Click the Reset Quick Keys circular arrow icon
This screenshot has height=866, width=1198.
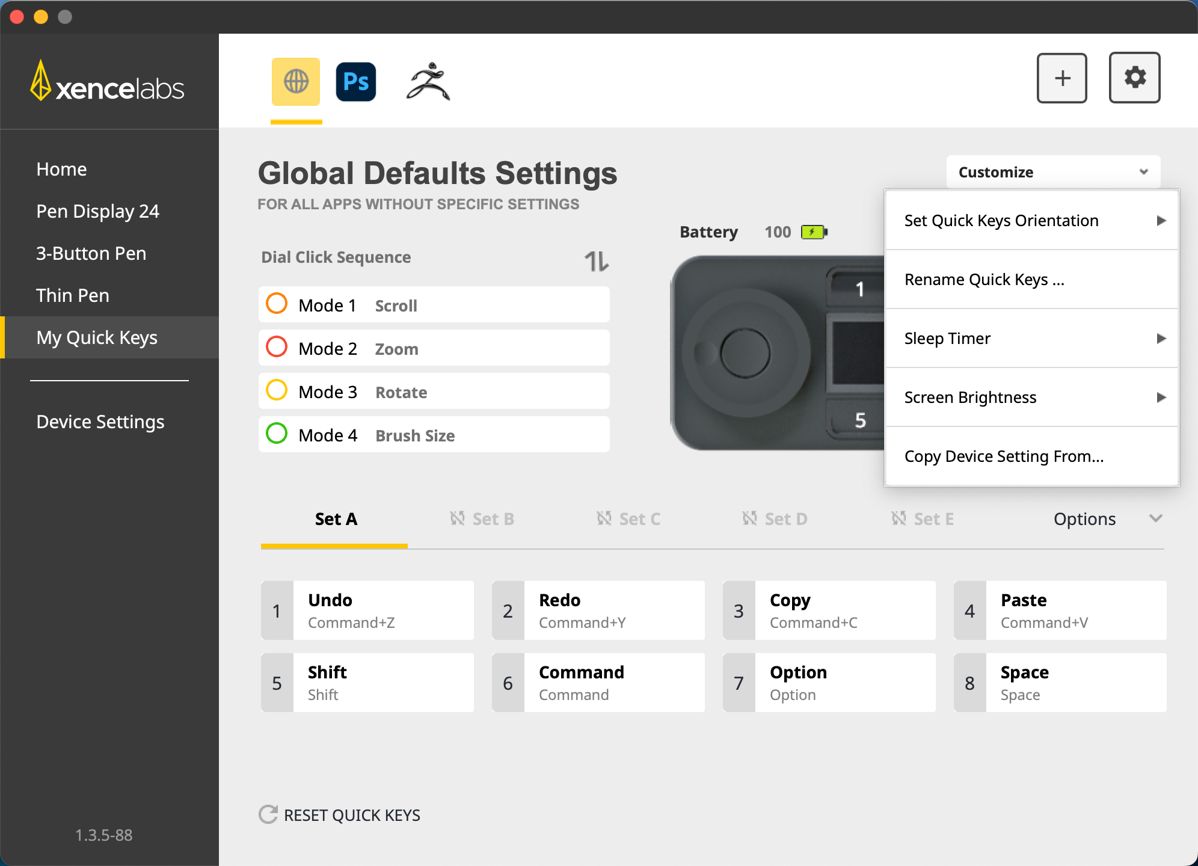click(x=268, y=814)
